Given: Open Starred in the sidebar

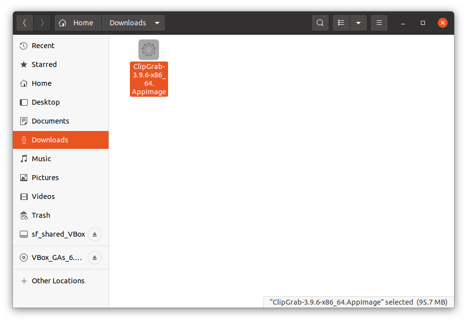Looking at the screenshot, I should point(61,64).
